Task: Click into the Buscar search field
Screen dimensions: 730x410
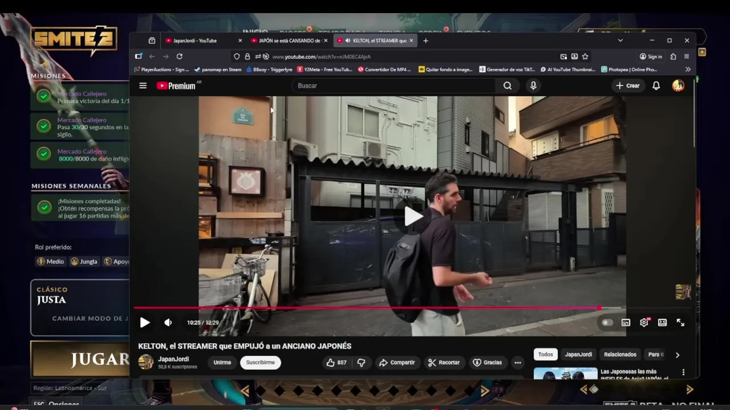Action: [394, 85]
